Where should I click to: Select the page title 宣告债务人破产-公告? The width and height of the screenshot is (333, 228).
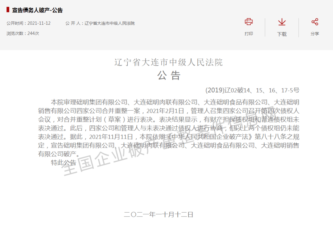pos(37,10)
